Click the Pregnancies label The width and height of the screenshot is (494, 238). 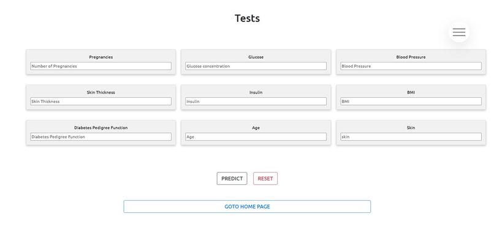(x=101, y=58)
